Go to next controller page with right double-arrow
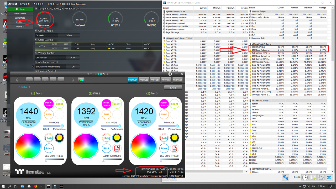Image resolution: width=336 pixels, height=189 pixels. pos(73,80)
